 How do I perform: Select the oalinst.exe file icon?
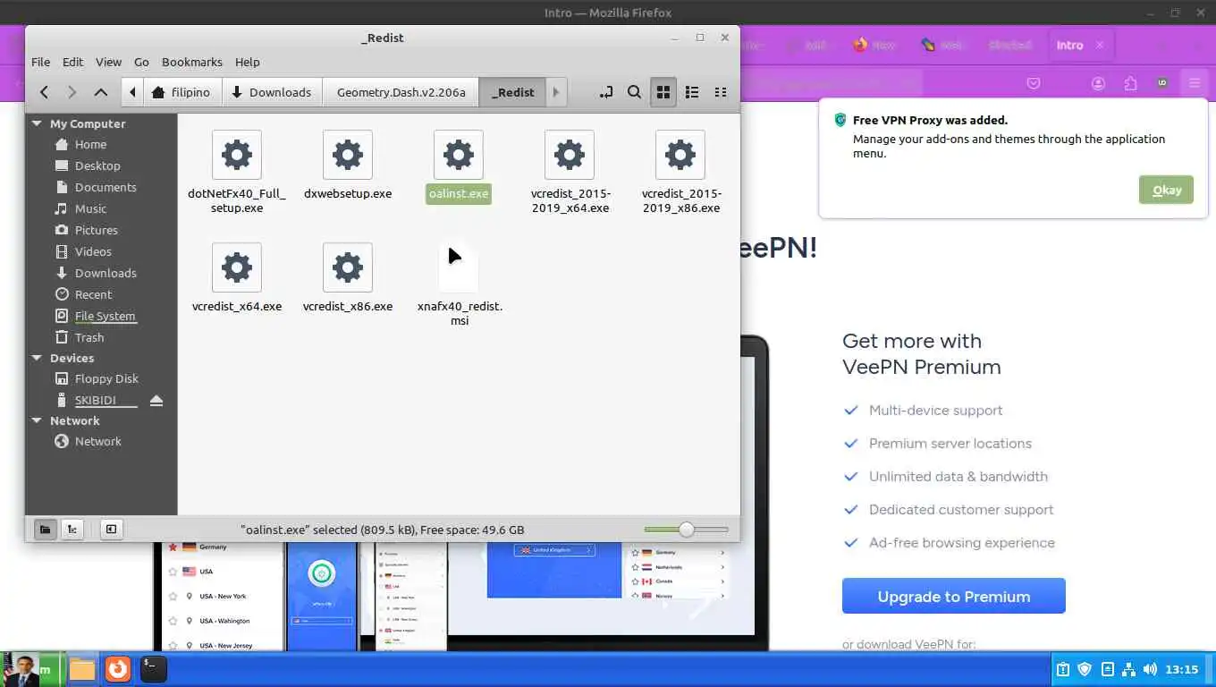(x=459, y=155)
